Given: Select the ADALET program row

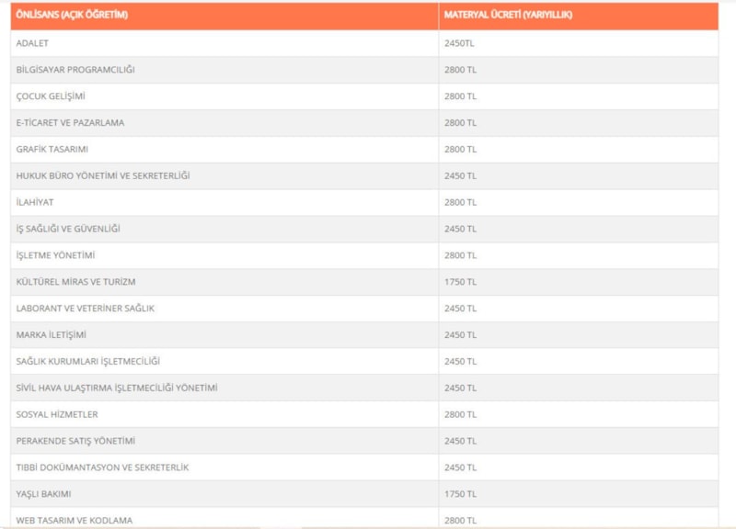Looking at the screenshot, I should pyautogui.click(x=33, y=43).
